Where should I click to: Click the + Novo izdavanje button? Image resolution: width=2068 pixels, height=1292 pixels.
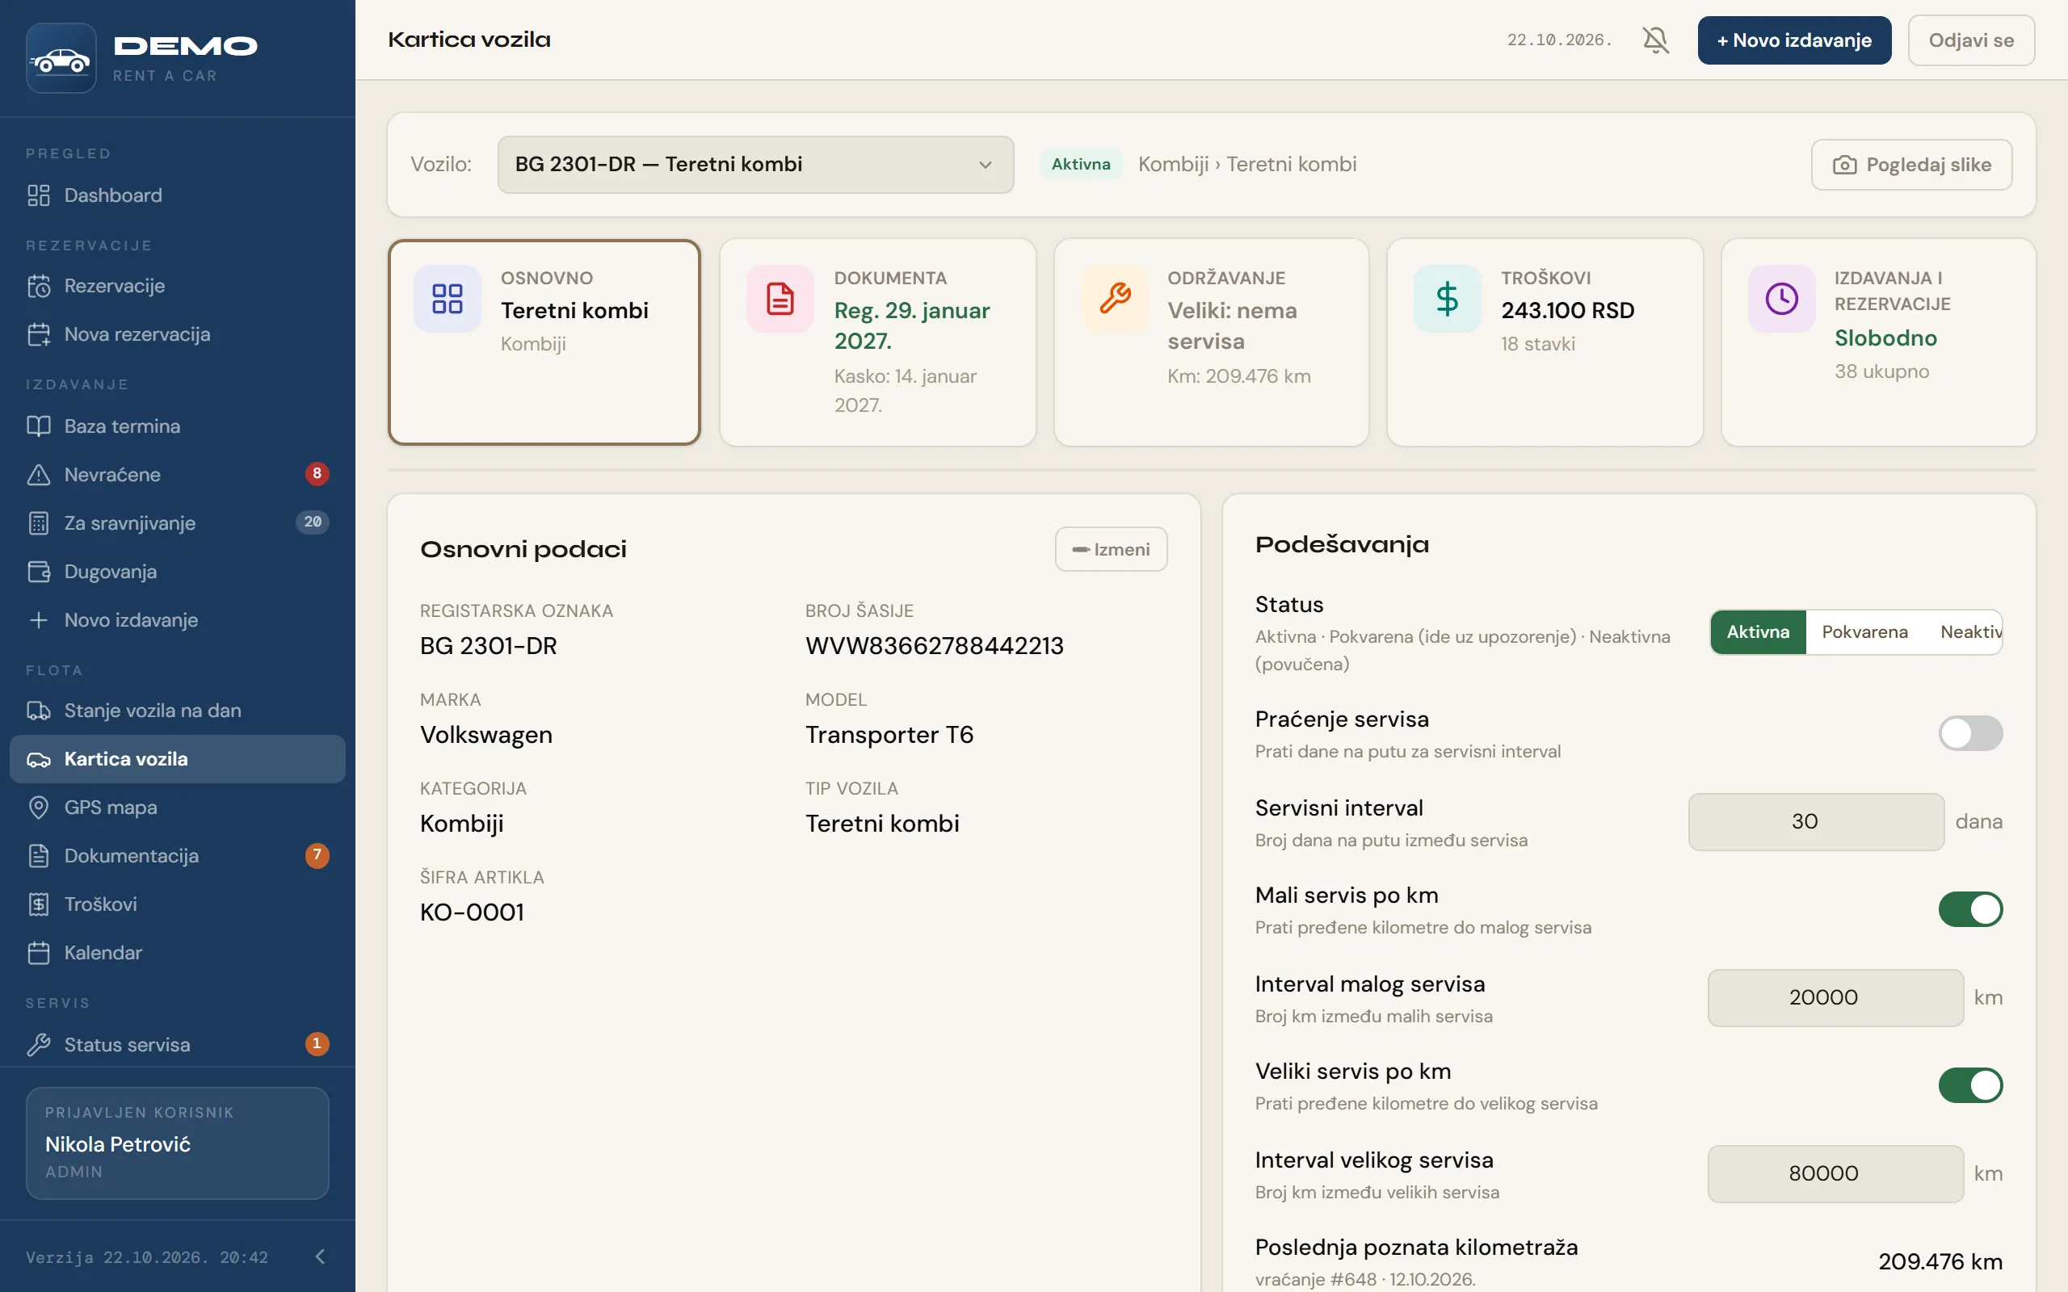(1793, 40)
